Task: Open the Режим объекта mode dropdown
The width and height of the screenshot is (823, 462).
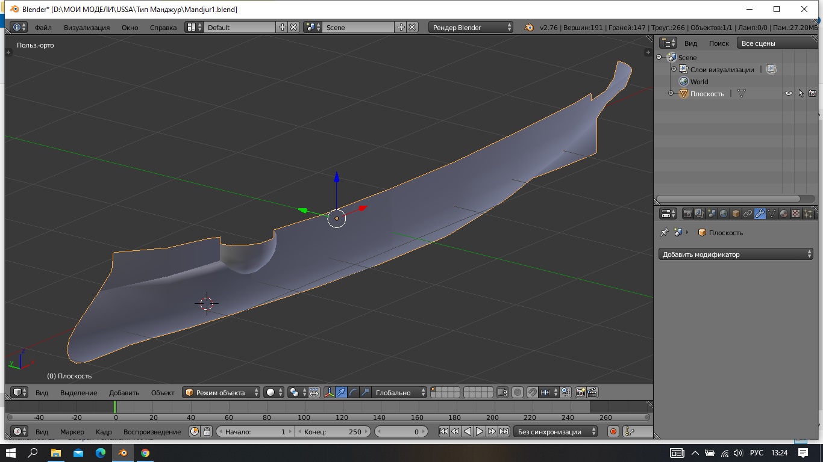Action: (x=222, y=392)
